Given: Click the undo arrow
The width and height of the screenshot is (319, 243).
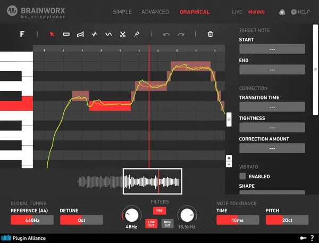Looking at the screenshot, I should [166, 34].
